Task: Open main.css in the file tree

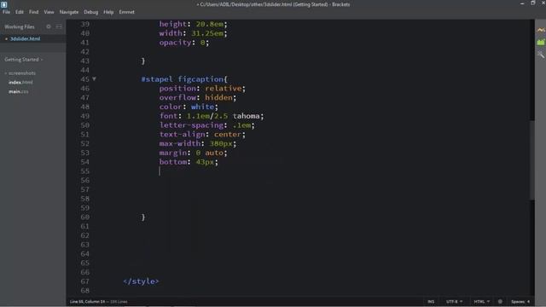Action: pos(19,91)
